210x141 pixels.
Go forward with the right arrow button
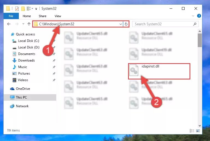pos(17,24)
